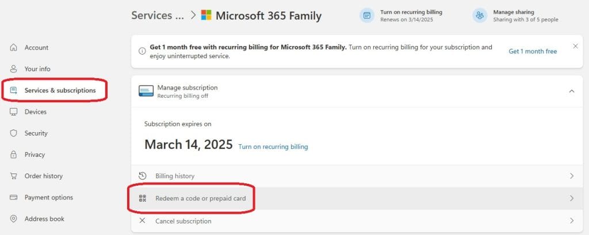Screen dimensions: 589x235
Task: Click the info icon in the promo banner
Action: click(x=142, y=51)
